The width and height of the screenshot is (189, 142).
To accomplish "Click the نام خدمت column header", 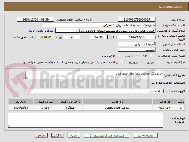I will click(117, 102).
